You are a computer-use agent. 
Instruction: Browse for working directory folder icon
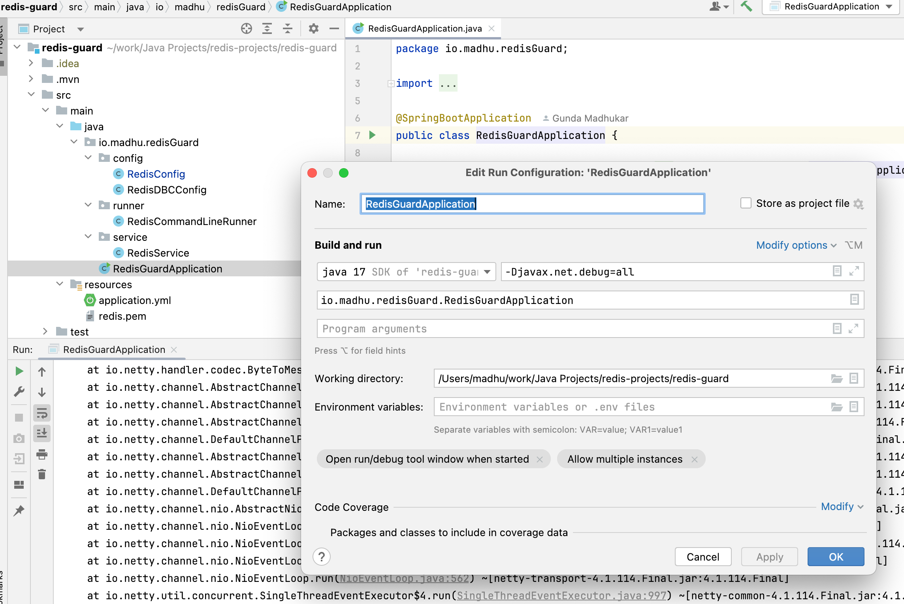point(837,379)
